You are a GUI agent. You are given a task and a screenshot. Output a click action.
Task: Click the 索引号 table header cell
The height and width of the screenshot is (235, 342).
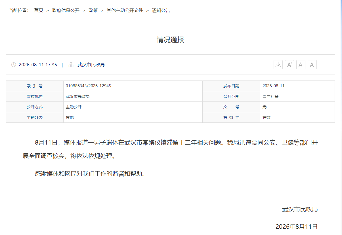pyautogui.click(x=35, y=86)
